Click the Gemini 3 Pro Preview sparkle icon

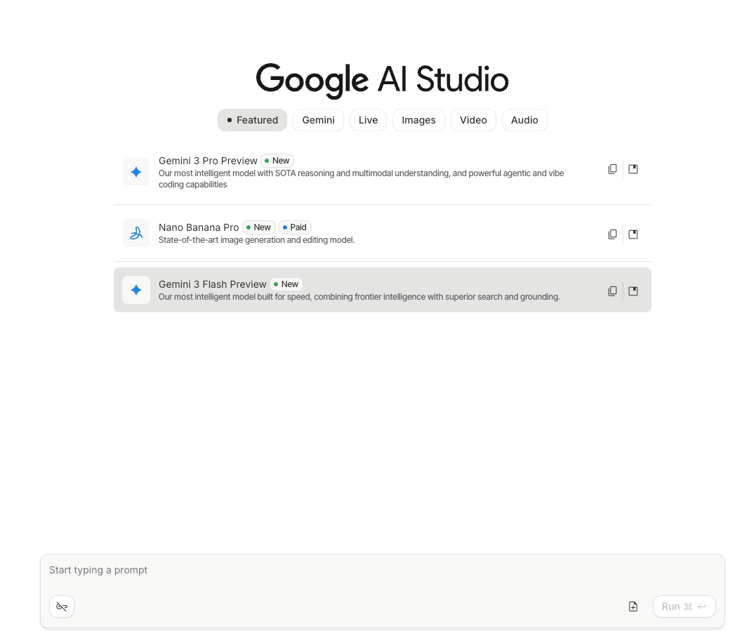pos(136,172)
